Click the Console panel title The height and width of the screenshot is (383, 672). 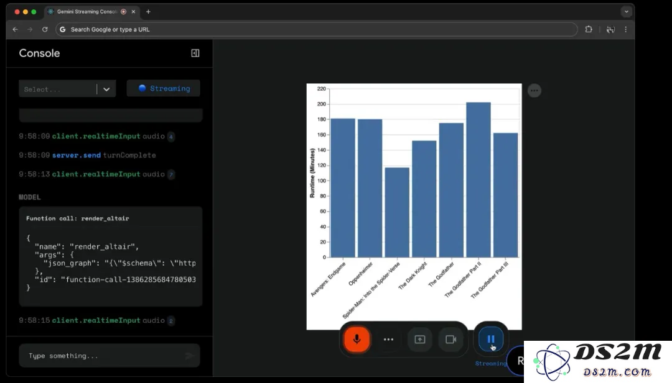pyautogui.click(x=39, y=53)
